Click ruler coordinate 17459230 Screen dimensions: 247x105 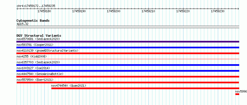(x=218, y=11)
